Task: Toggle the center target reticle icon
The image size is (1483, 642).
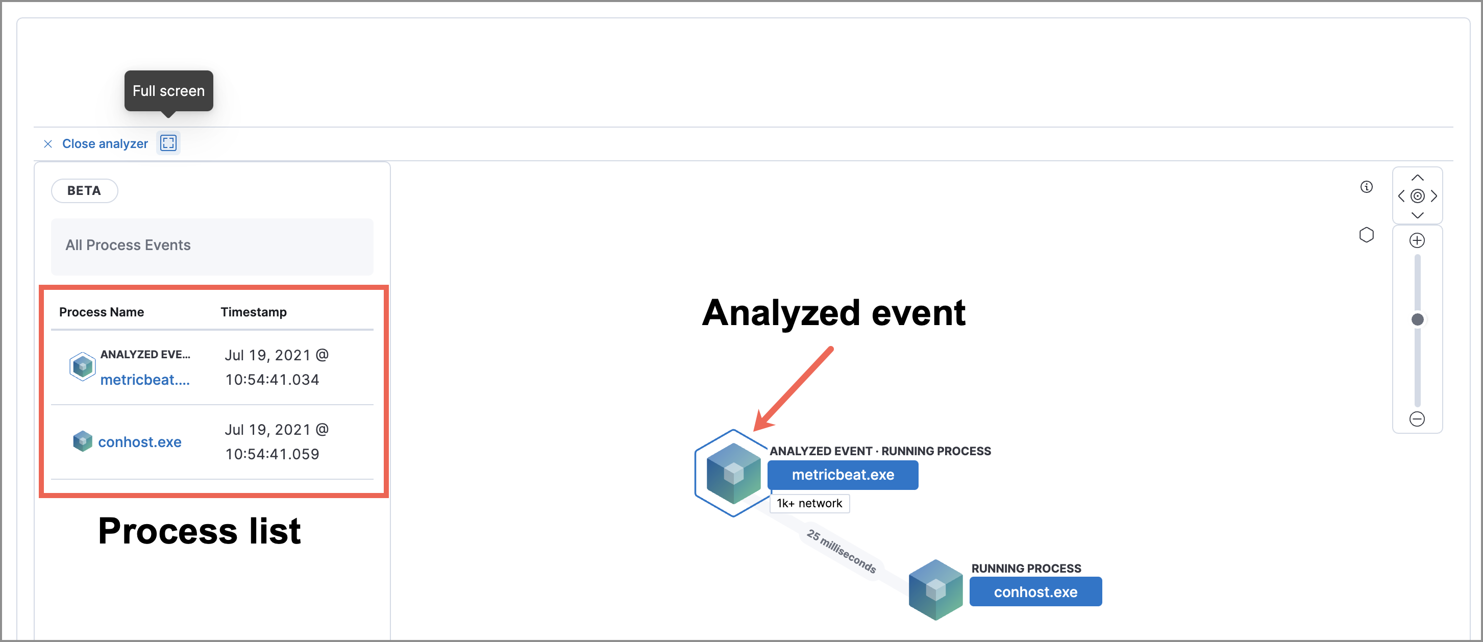Action: (x=1417, y=196)
